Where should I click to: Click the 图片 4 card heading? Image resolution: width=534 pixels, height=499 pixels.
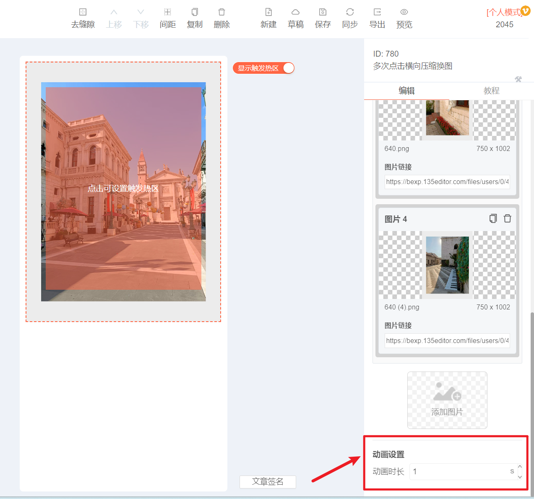click(396, 219)
